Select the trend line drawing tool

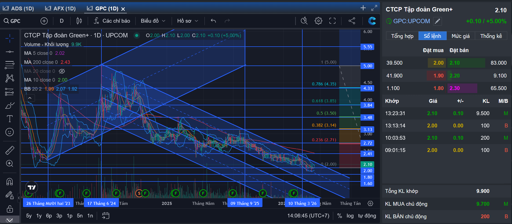(x=10, y=52)
